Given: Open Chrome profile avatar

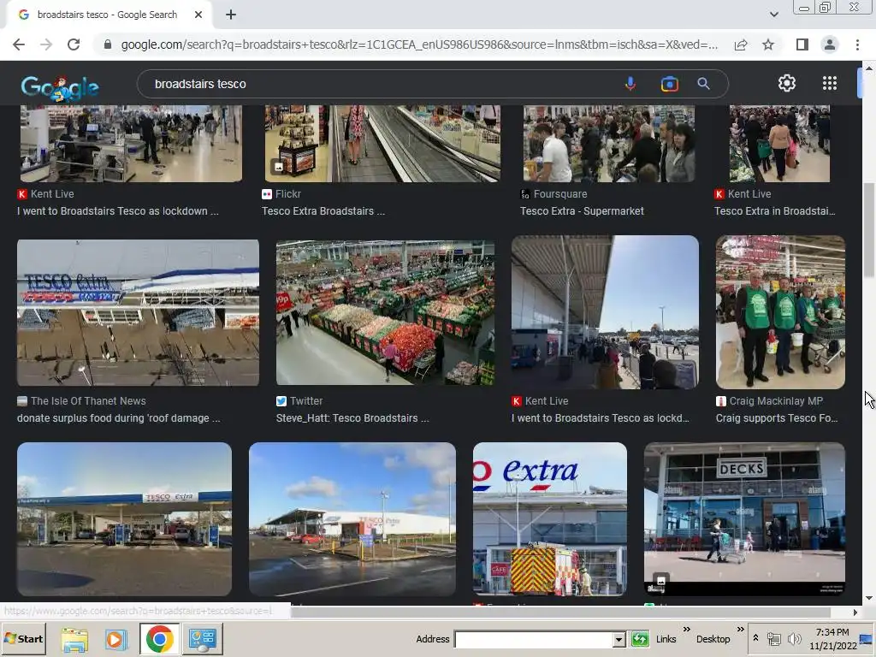Looking at the screenshot, I should pyautogui.click(x=830, y=44).
